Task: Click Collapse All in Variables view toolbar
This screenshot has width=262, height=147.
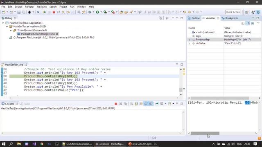Action: click(253, 24)
